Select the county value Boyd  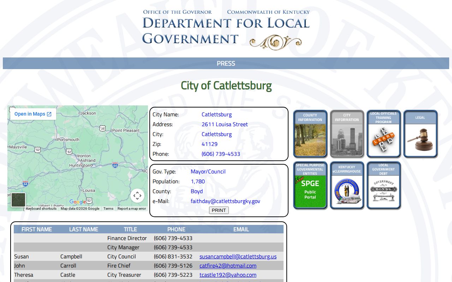[197, 191]
